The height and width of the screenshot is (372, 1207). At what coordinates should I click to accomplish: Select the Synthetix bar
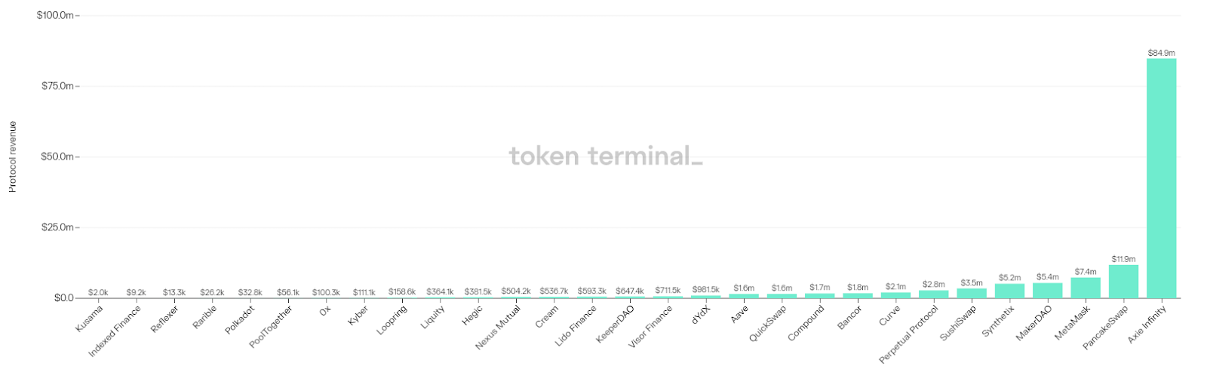[x=1009, y=291]
